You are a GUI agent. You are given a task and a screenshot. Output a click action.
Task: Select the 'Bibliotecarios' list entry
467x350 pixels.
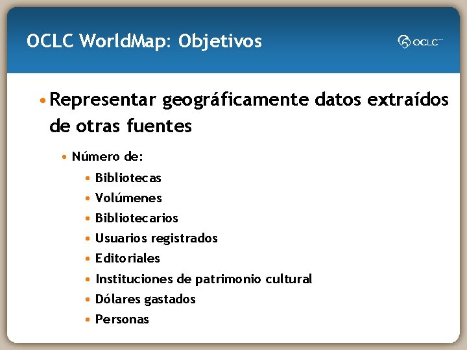click(x=137, y=218)
